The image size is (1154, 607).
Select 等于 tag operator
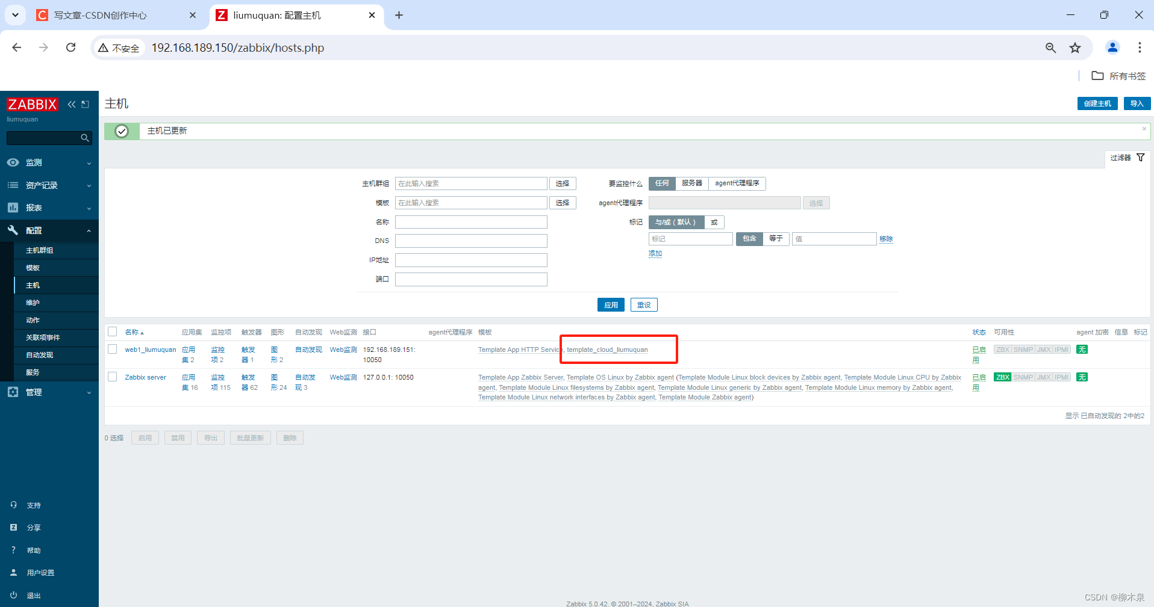point(776,239)
